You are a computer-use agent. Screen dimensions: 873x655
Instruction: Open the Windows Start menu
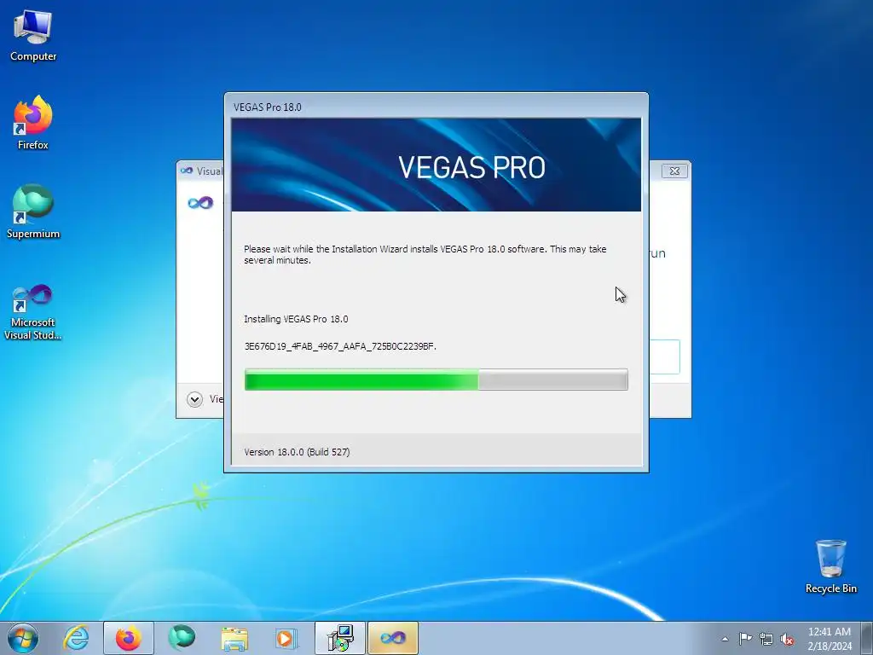point(23,638)
